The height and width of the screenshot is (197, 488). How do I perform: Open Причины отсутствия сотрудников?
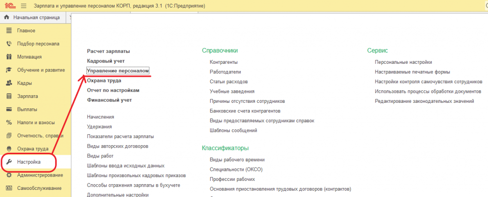[x=247, y=101]
